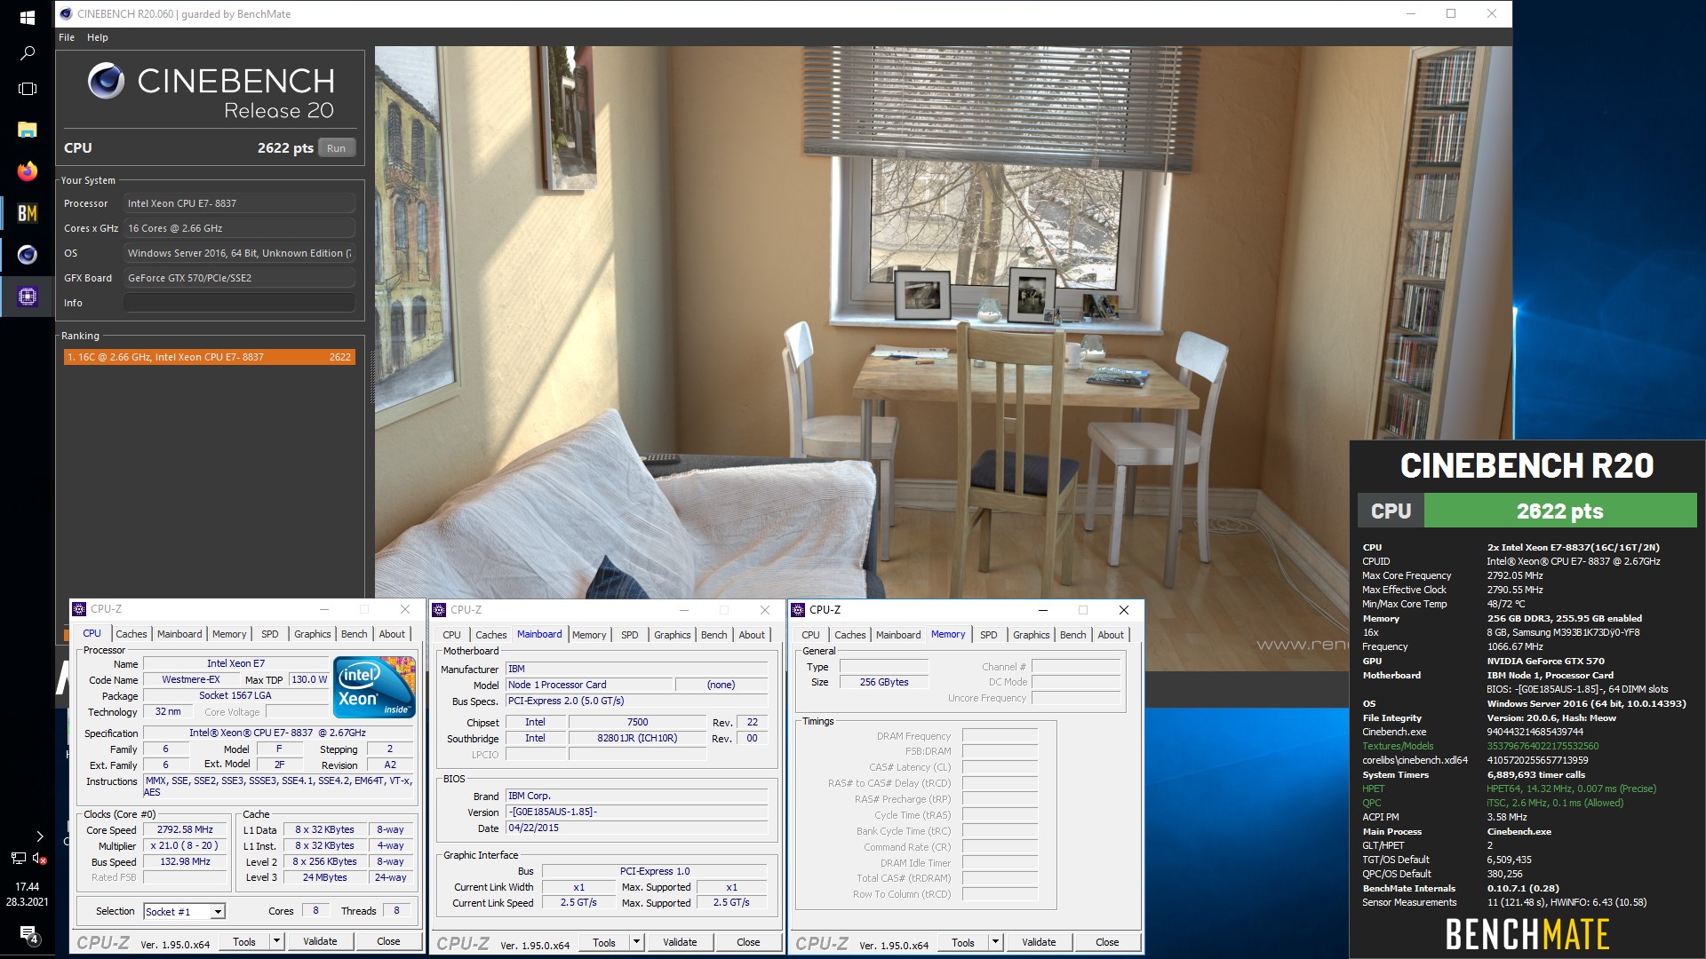The height and width of the screenshot is (959, 1706).
Task: Click the Cinebench title bar app icon
Action: 66,13
